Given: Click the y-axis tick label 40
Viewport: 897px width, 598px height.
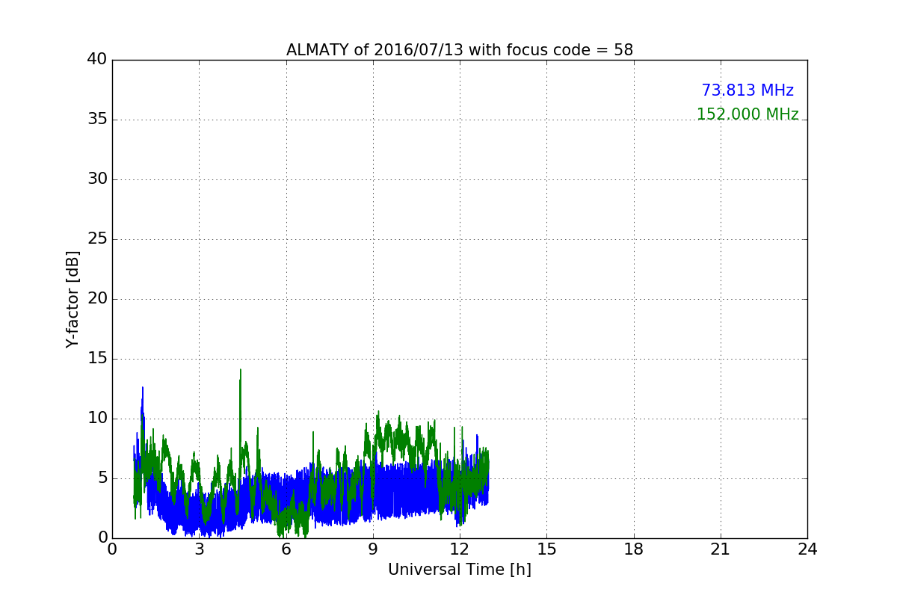Looking at the screenshot, I should point(97,60).
